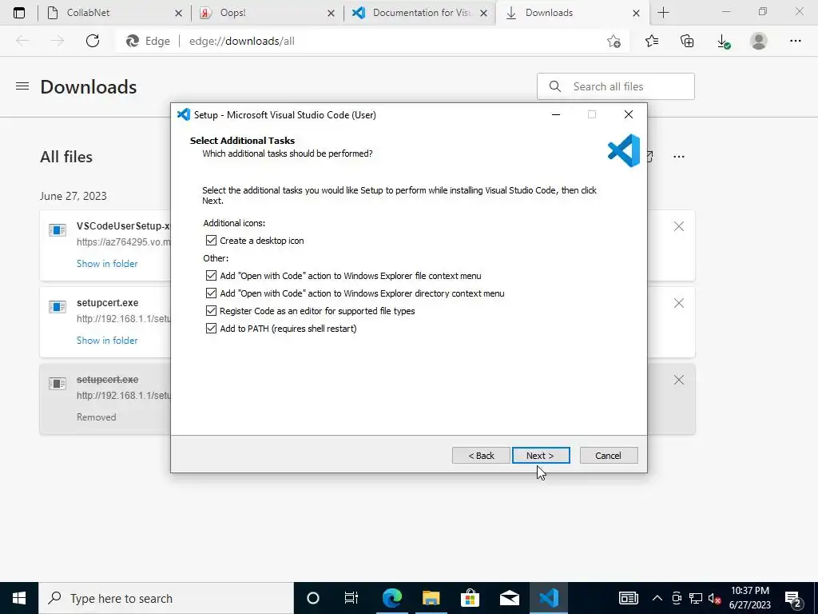The image size is (818, 614).
Task: Add this page to favorites
Action: pyautogui.click(x=614, y=41)
